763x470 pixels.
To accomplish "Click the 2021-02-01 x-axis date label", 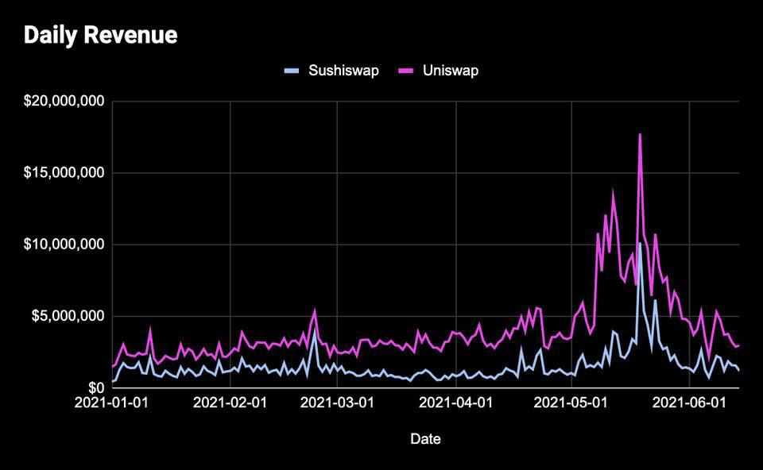I will coord(230,403).
